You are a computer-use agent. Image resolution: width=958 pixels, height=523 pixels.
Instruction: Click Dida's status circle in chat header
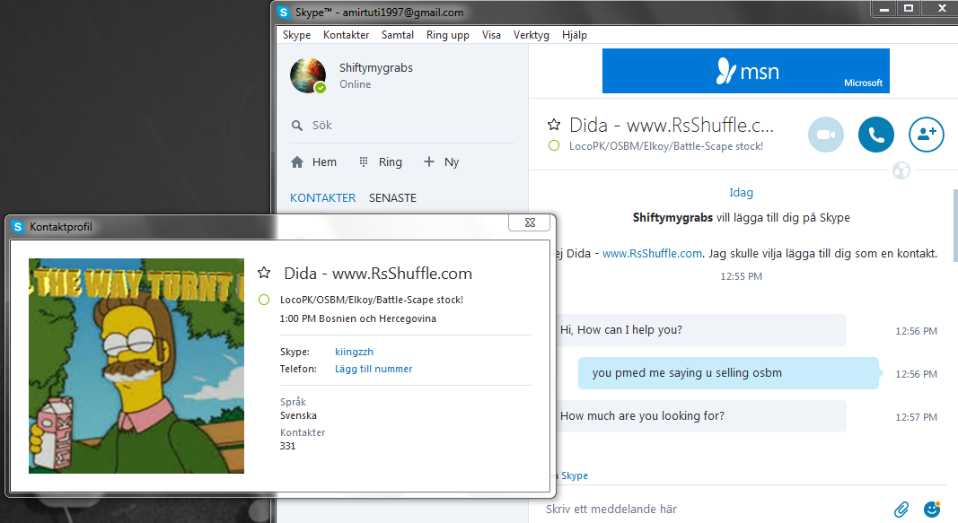(x=554, y=146)
